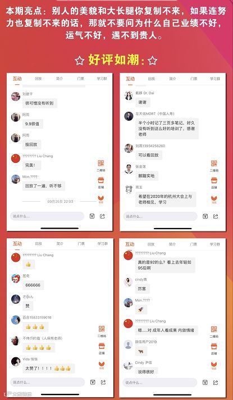This screenshot has width=233, height=400.
Task: Switch to the 回放 tab above 刘建平's comment
Action: (x=38, y=79)
